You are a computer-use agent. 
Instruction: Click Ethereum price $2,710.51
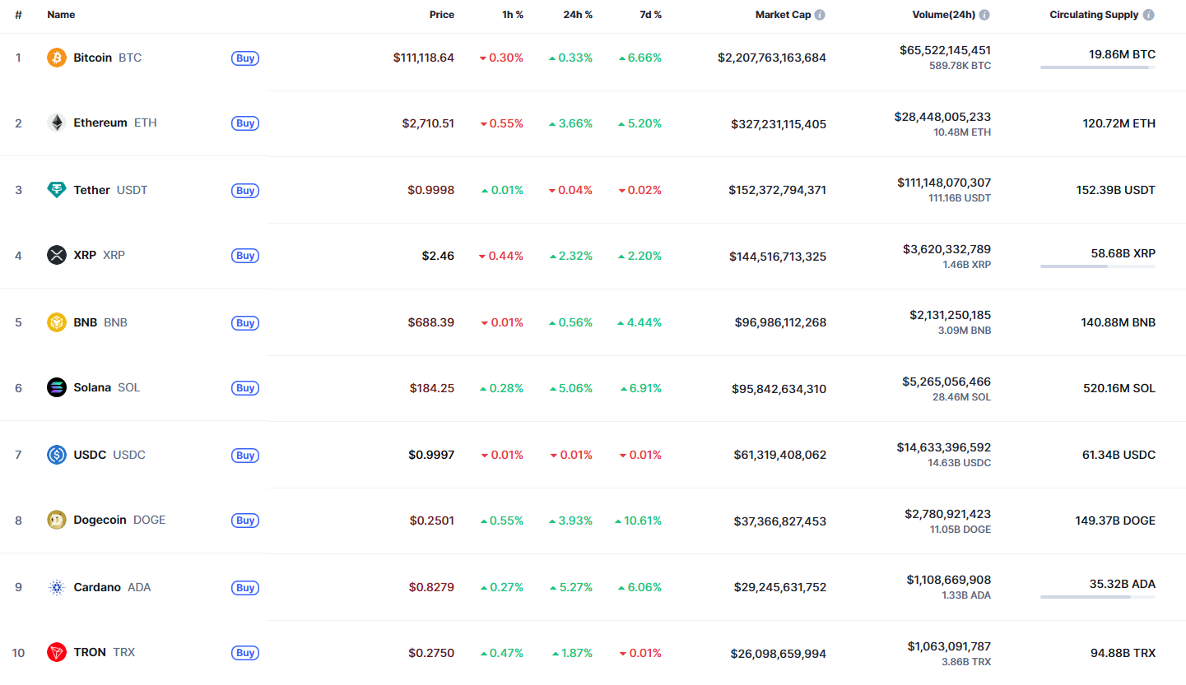(428, 123)
